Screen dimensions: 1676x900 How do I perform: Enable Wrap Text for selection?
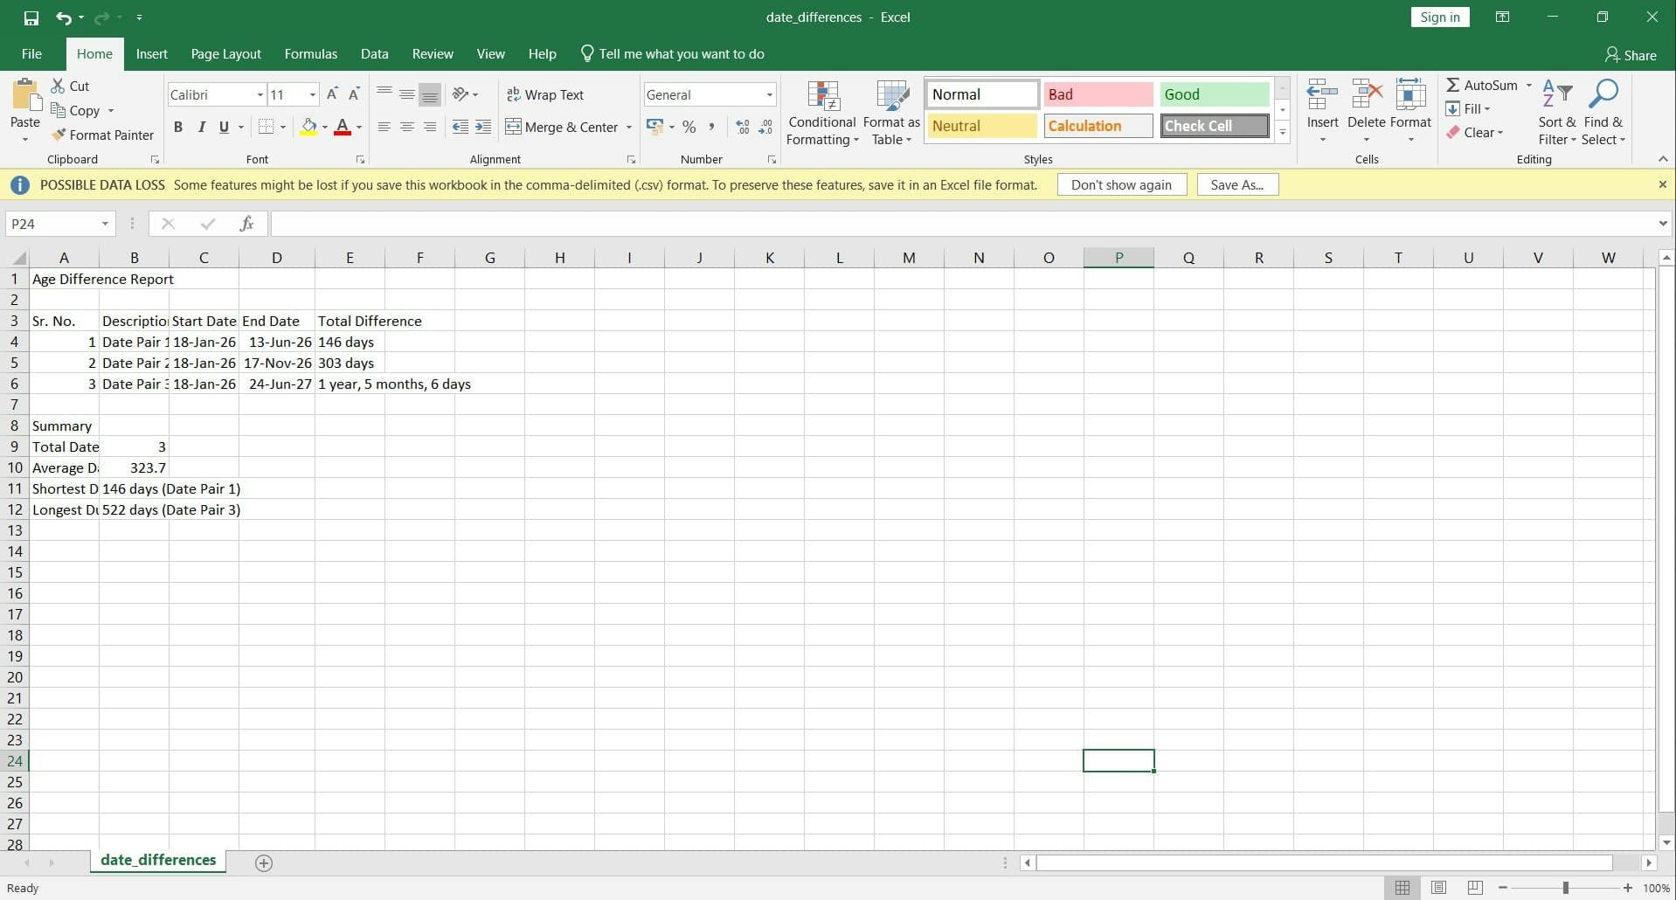[x=545, y=94]
